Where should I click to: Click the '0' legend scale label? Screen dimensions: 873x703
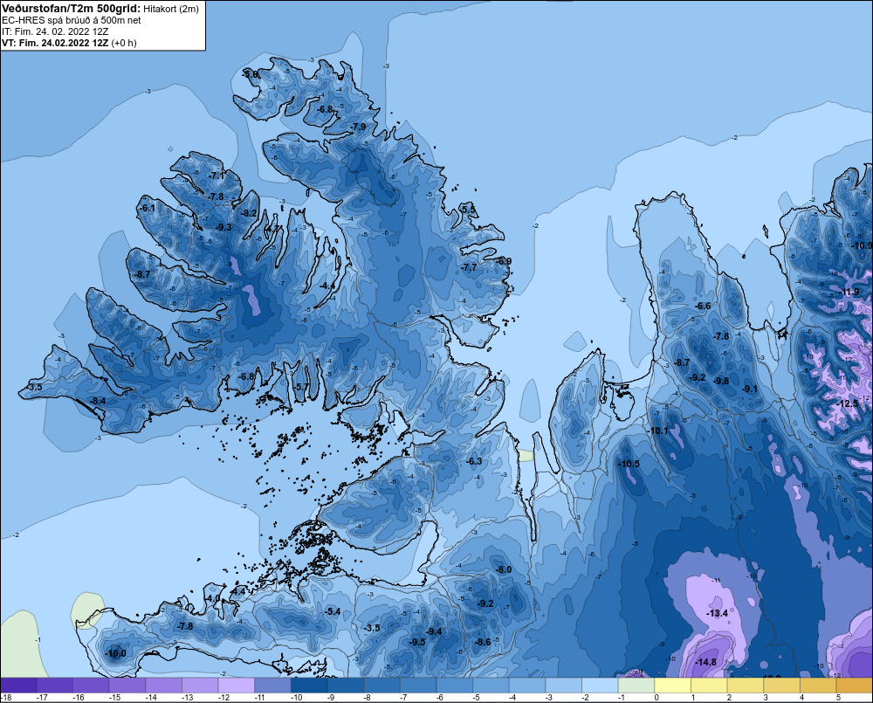pos(656,698)
